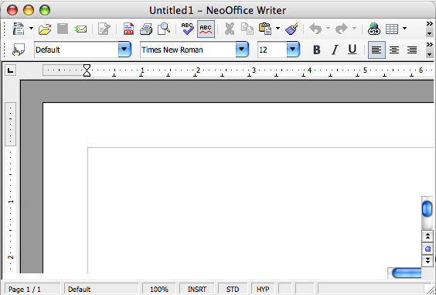Click the Undo arrow icon

coord(315,29)
